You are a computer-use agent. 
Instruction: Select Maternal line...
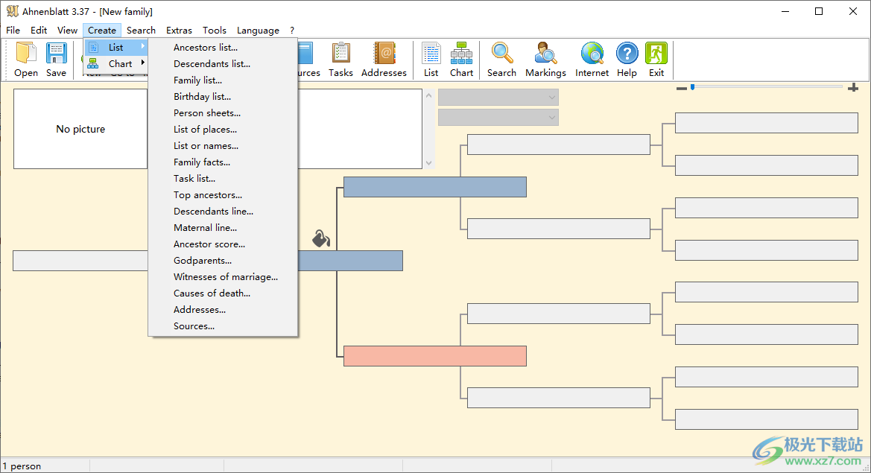205,228
